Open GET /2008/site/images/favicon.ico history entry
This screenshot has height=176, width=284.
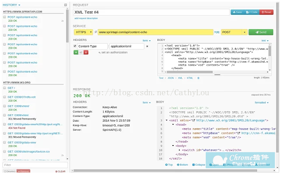(29, 152)
